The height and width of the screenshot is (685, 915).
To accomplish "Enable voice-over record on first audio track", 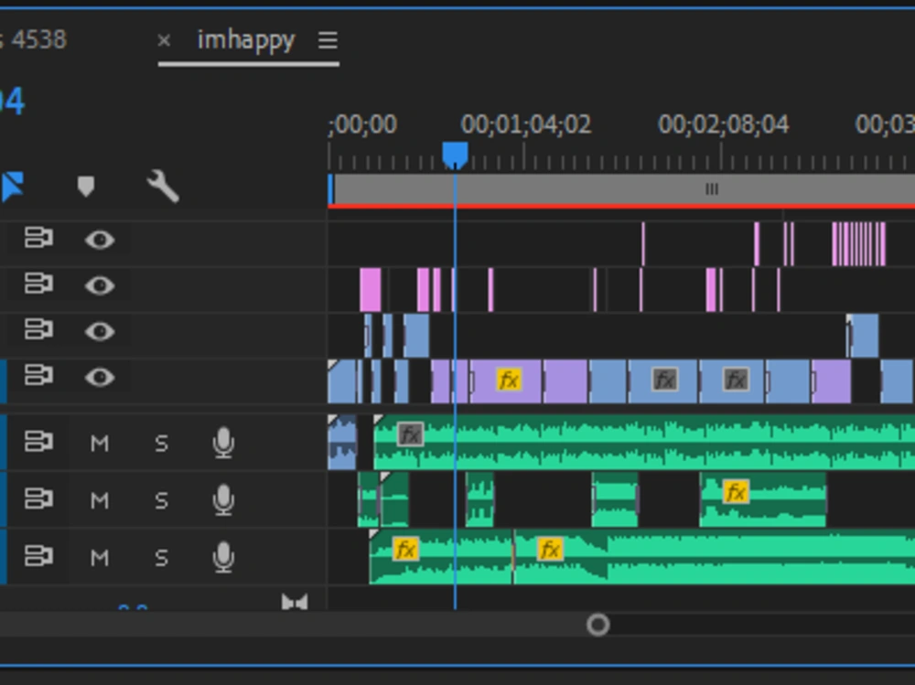I will click(223, 443).
